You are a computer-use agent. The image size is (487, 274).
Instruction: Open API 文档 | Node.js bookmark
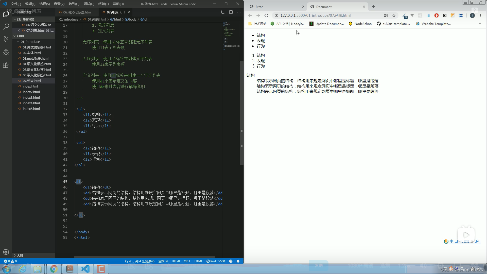[287, 24]
